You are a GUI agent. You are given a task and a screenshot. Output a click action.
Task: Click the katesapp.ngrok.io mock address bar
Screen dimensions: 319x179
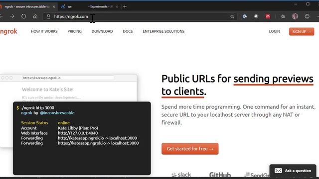click(x=68, y=78)
